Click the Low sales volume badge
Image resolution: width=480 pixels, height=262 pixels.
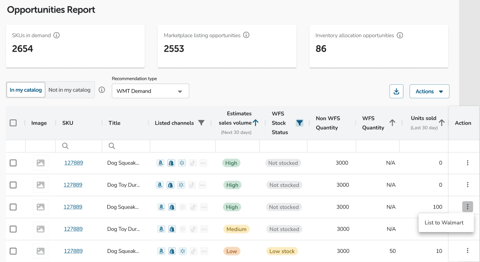[231, 251]
